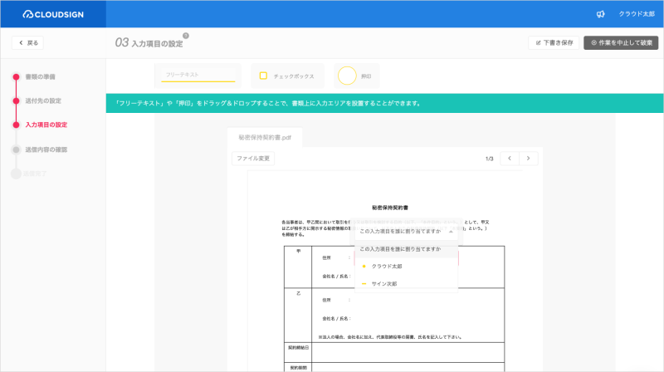Open the announcements megaphone icon

pos(600,14)
